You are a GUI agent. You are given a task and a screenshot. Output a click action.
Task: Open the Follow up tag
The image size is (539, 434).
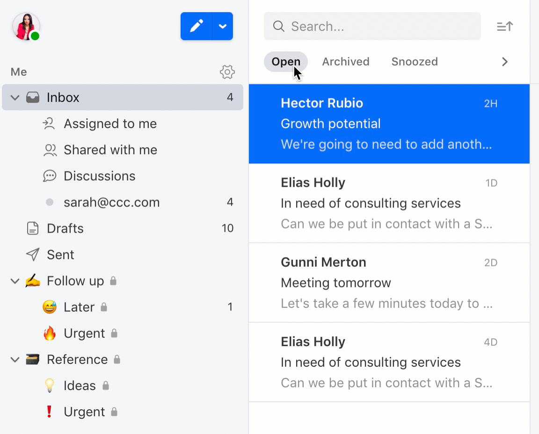[x=75, y=281]
